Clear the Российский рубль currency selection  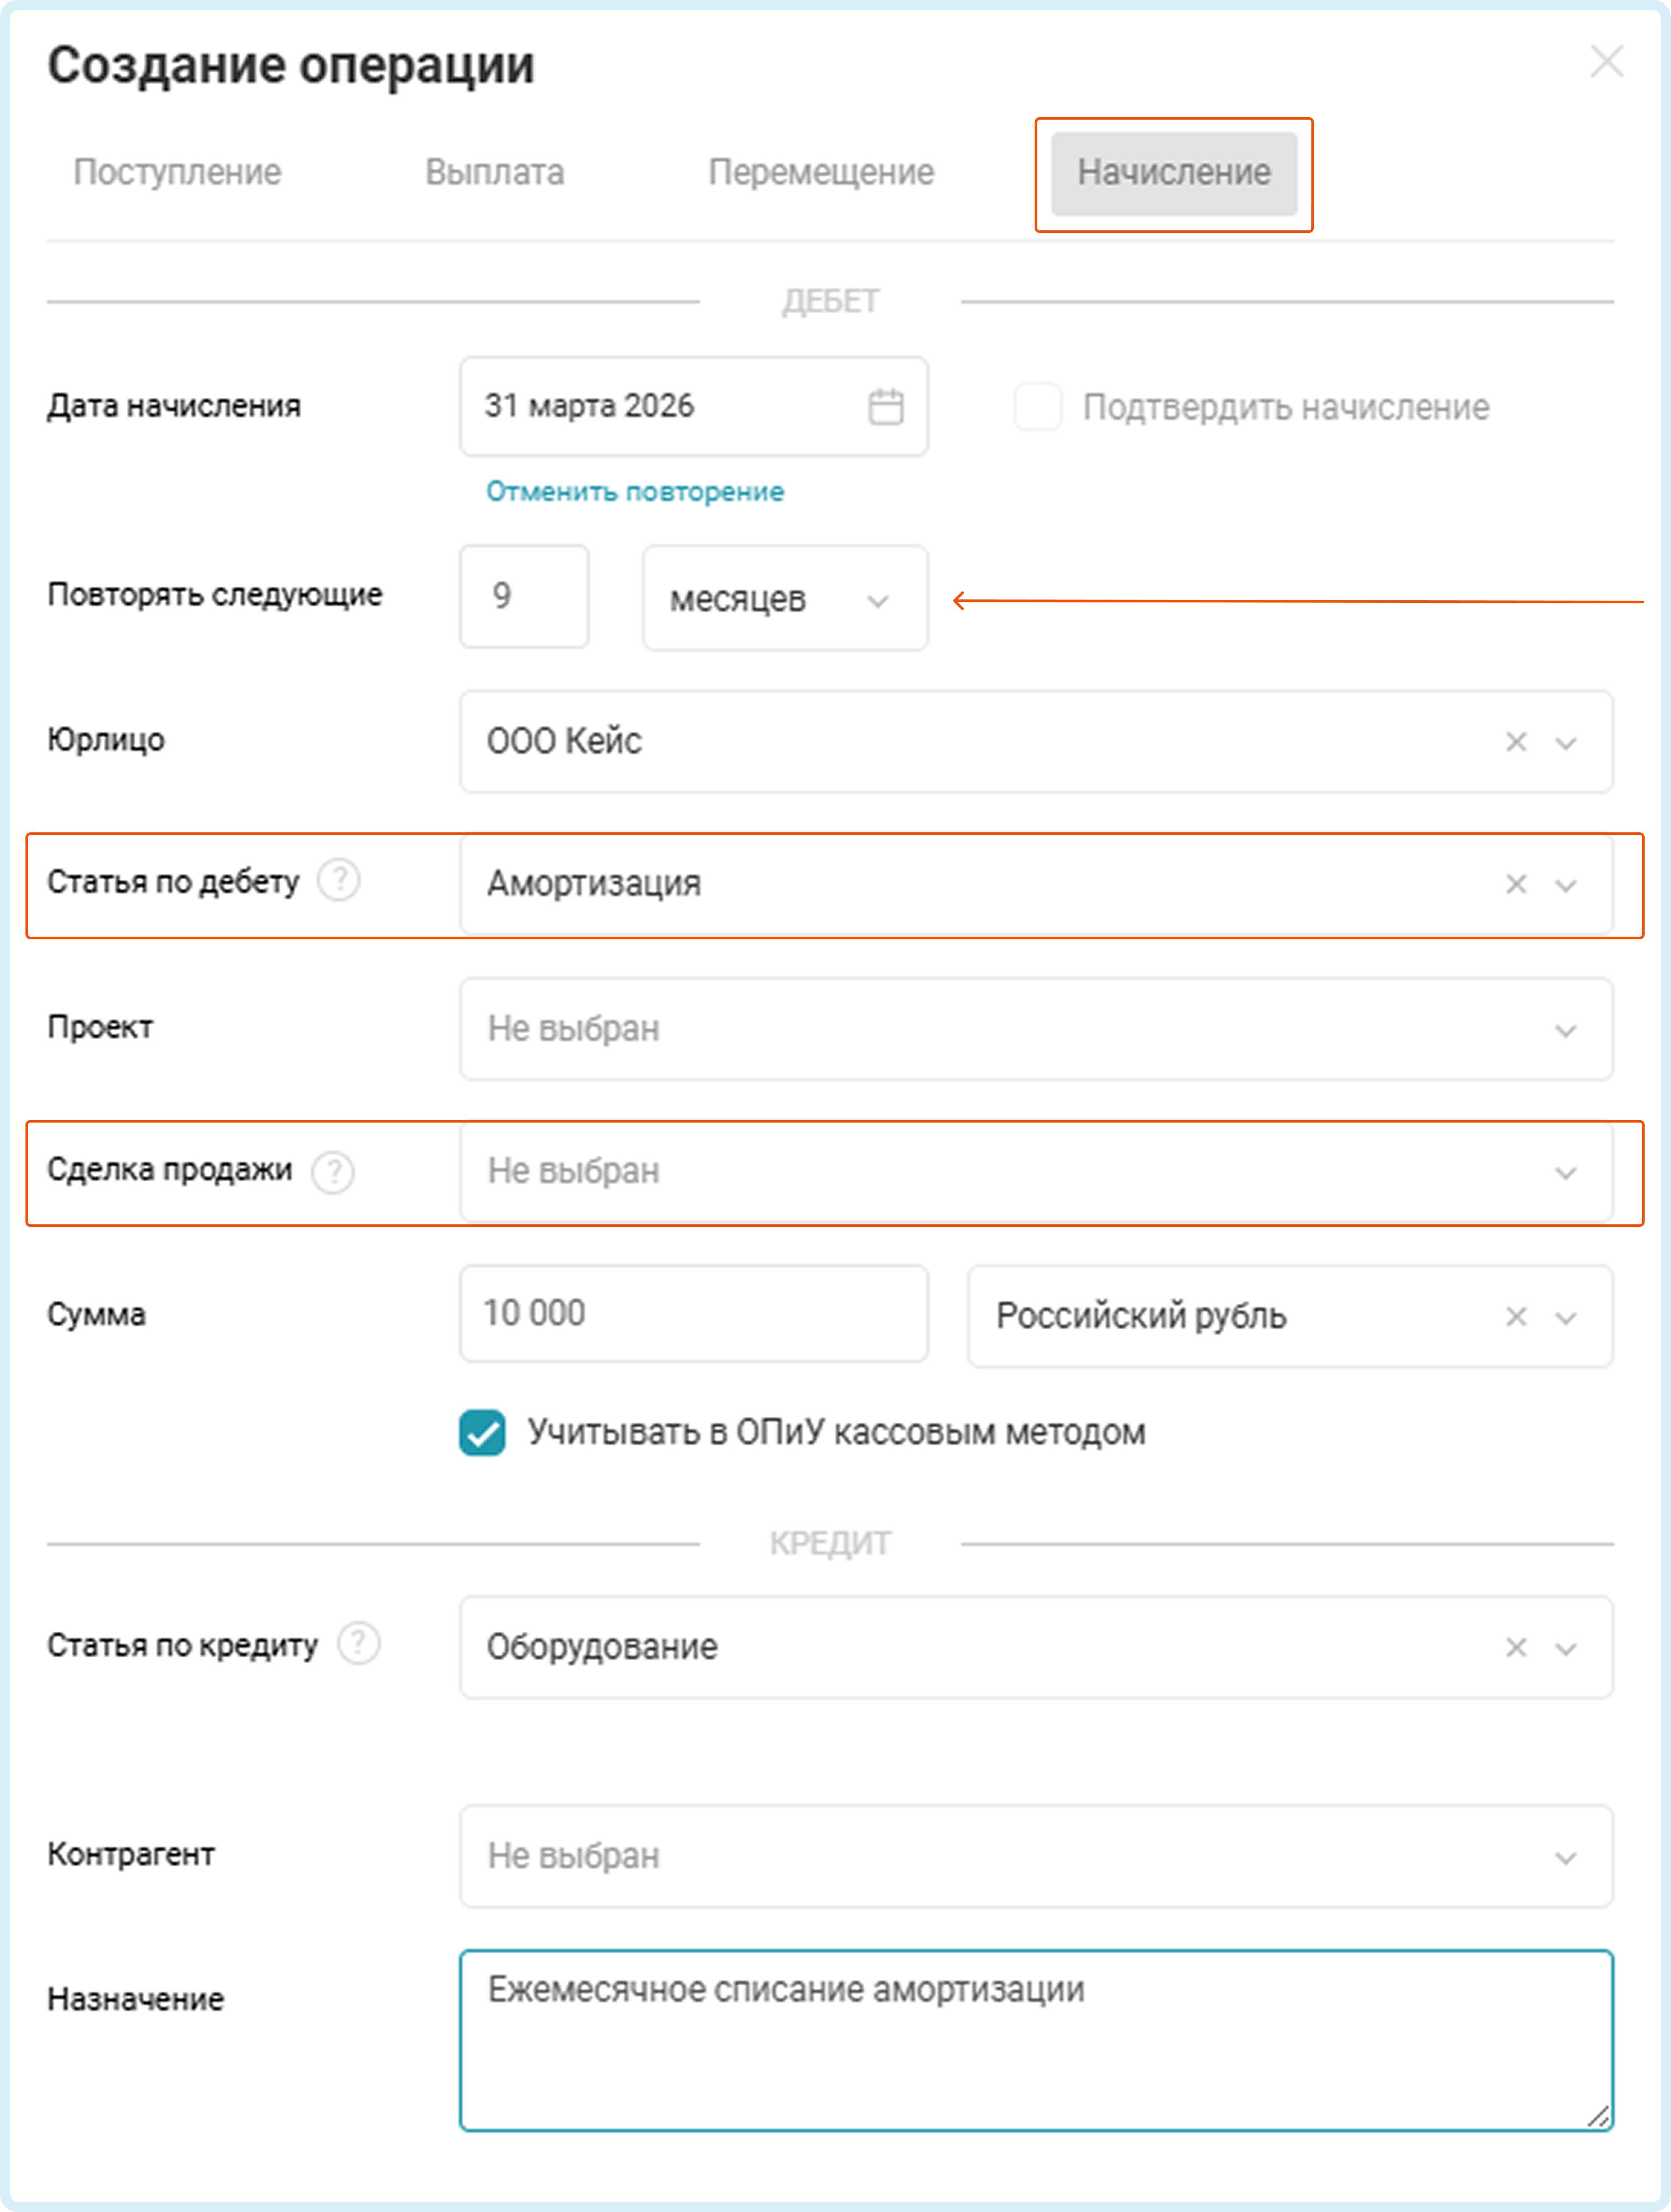pyautogui.click(x=1516, y=1316)
